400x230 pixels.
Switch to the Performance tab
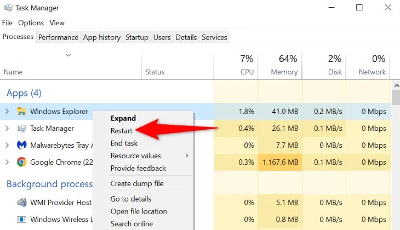[58, 37]
